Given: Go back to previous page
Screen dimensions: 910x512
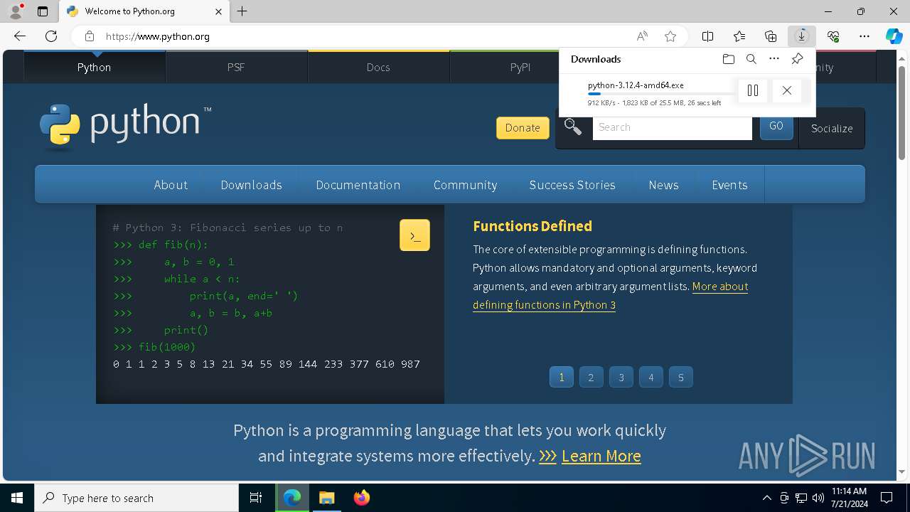Looking at the screenshot, I should click(x=20, y=36).
